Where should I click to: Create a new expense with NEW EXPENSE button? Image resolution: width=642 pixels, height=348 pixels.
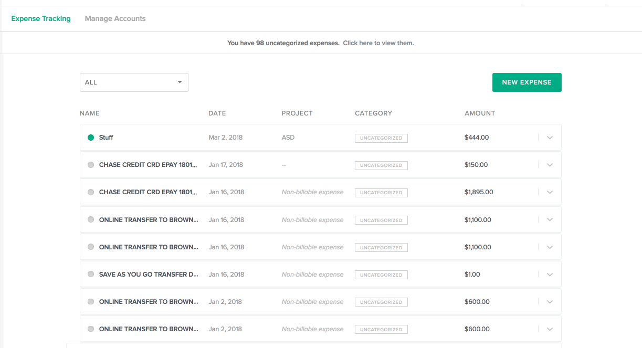[x=527, y=82]
